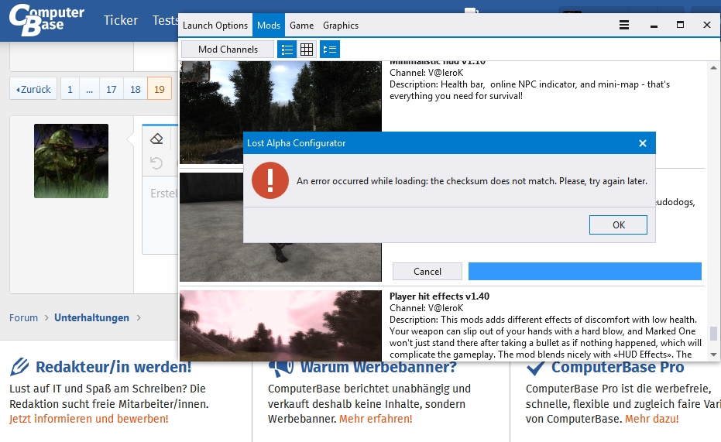721x442 pixels.
Task: Click the Warum Werbebanner heading
Action: [x=379, y=367]
